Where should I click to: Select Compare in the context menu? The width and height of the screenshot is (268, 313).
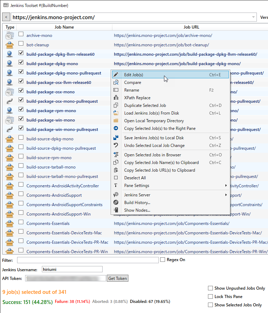click(x=170, y=83)
